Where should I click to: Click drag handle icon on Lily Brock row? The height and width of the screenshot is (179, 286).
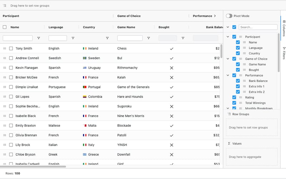click(x=5, y=145)
